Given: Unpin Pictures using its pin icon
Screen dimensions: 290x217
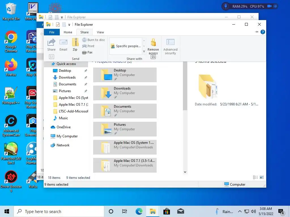Looking at the screenshot, I should pos(86,91).
